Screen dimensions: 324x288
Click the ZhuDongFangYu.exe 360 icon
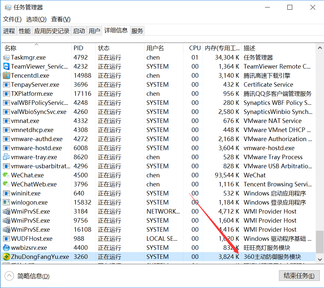click(x=6, y=257)
